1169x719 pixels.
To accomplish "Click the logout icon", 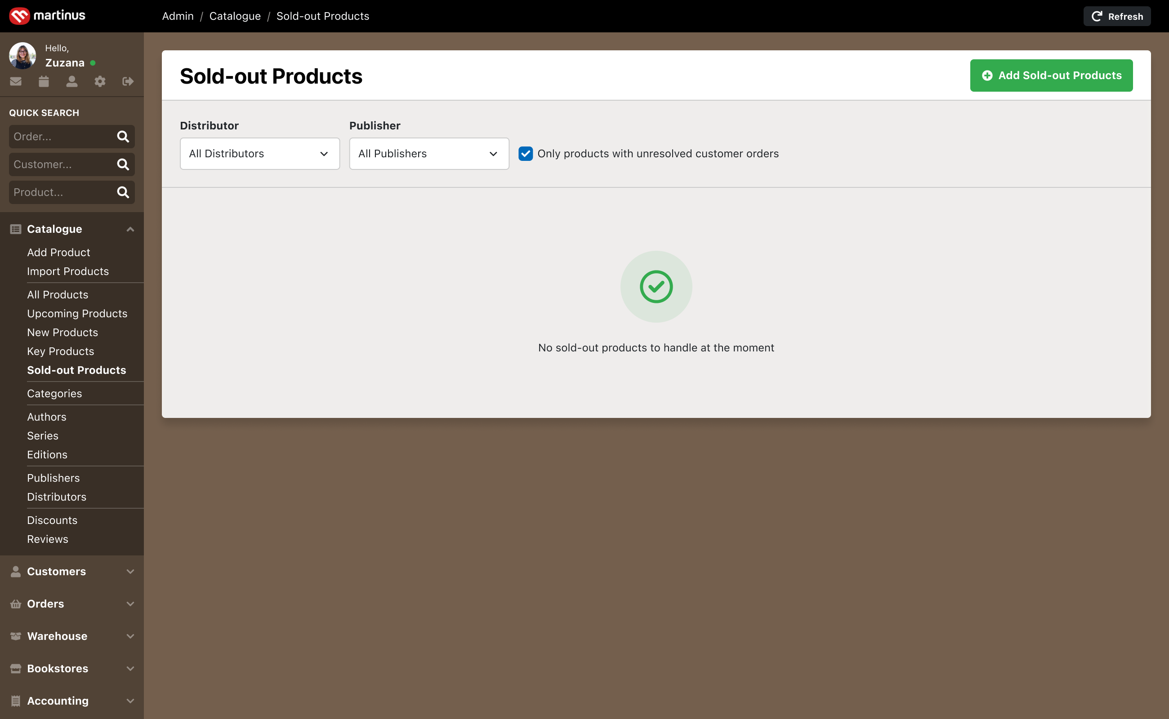I will (128, 81).
